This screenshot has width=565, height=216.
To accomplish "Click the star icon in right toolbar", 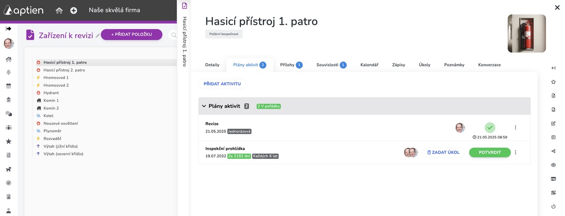I will (553, 82).
